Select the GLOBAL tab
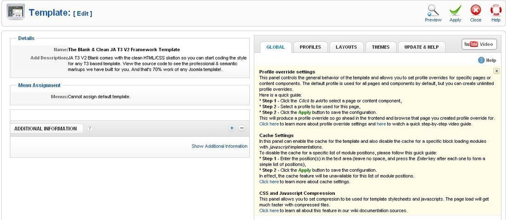The width and height of the screenshot is (506, 220). click(x=276, y=47)
